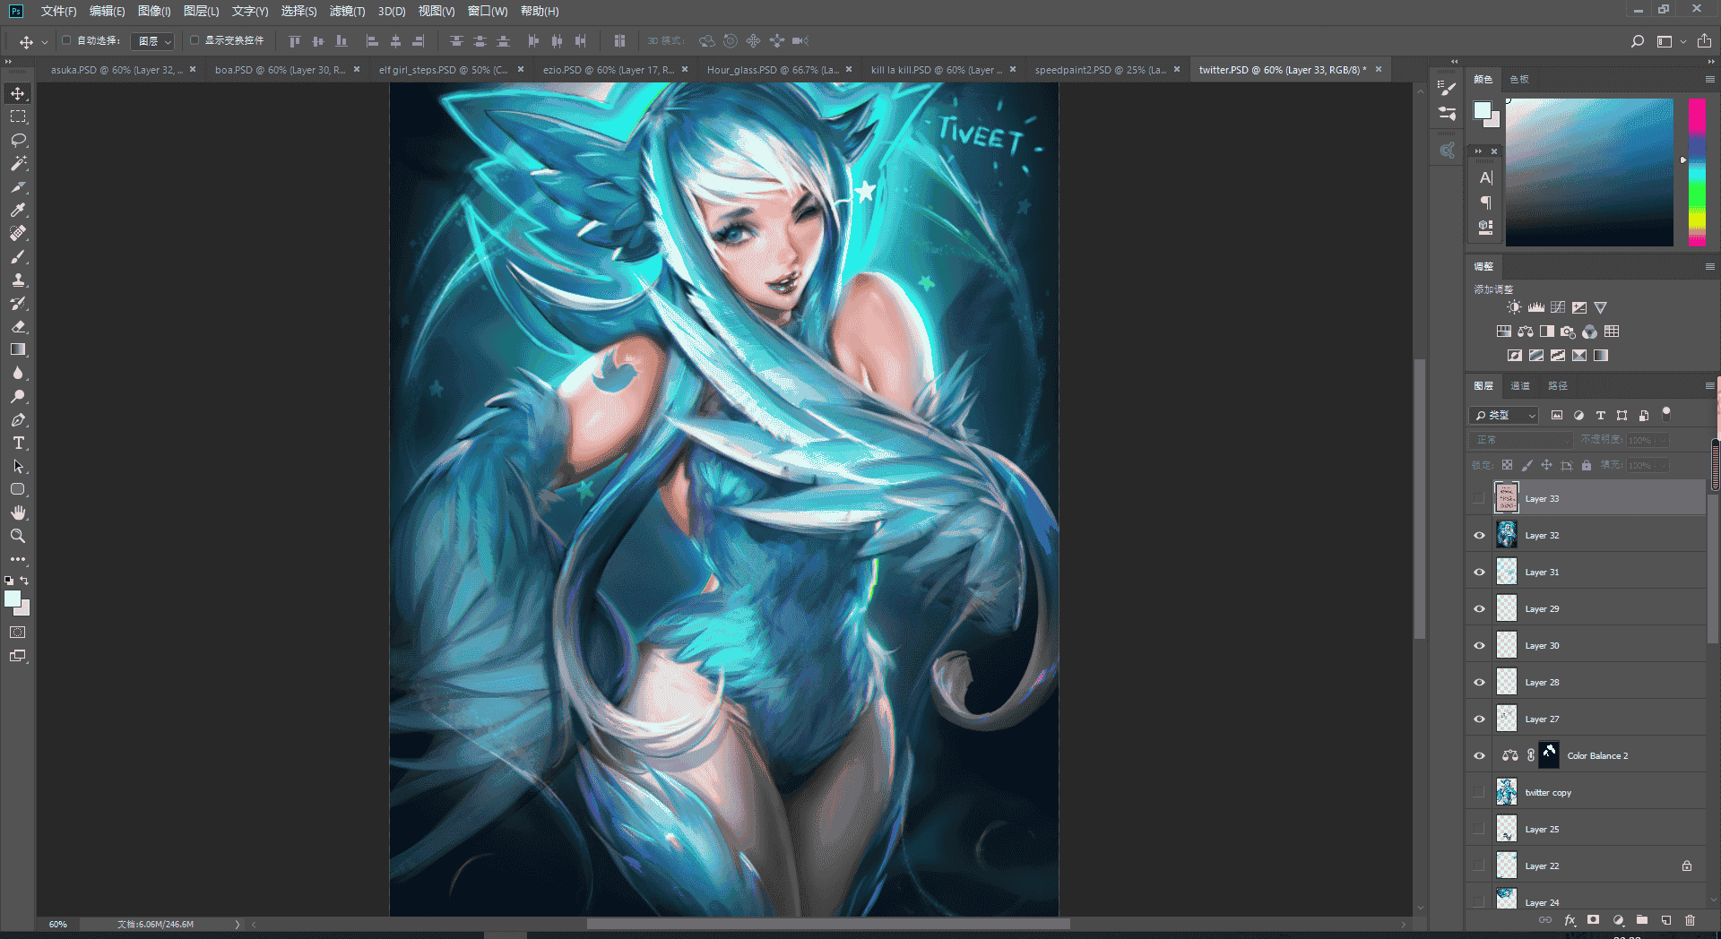Show the twitter copy layer
The image size is (1721, 939).
1479,793
